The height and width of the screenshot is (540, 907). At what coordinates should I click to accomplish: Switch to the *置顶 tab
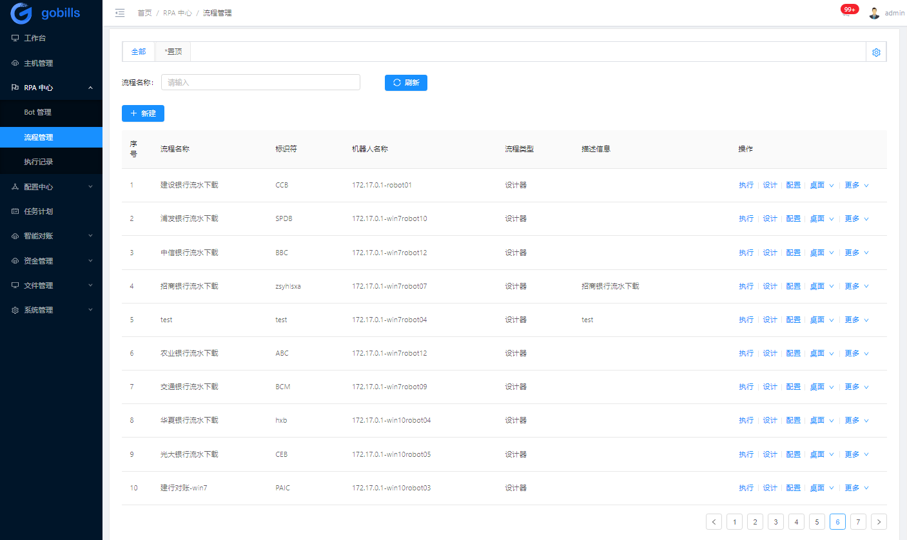coord(173,52)
